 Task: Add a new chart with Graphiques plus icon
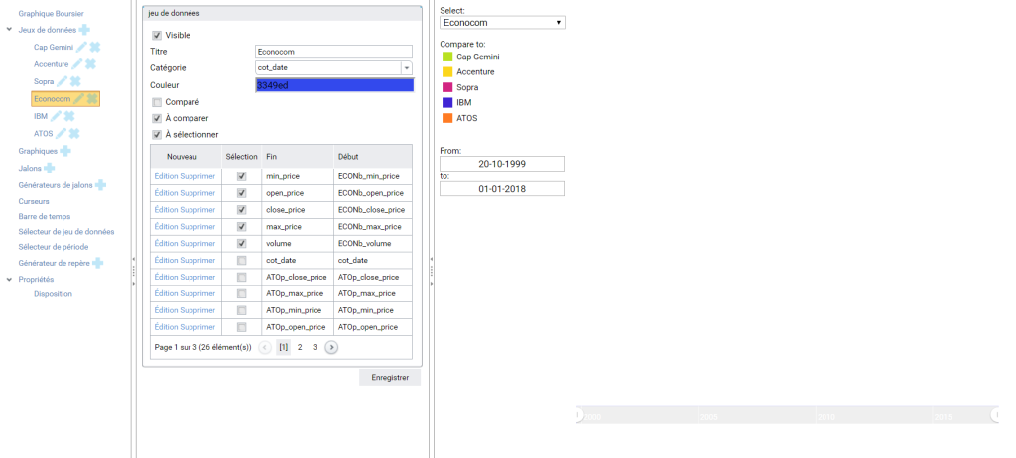coord(65,151)
